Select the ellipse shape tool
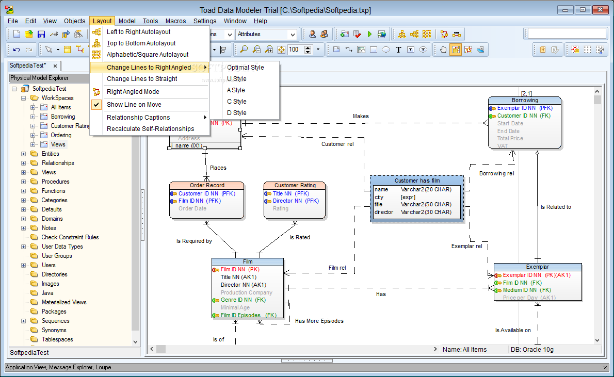Image resolution: width=614 pixels, height=377 pixels. [386, 50]
